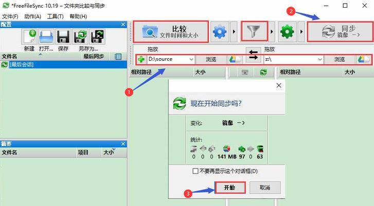Expand filter settings arrow

[272, 31]
